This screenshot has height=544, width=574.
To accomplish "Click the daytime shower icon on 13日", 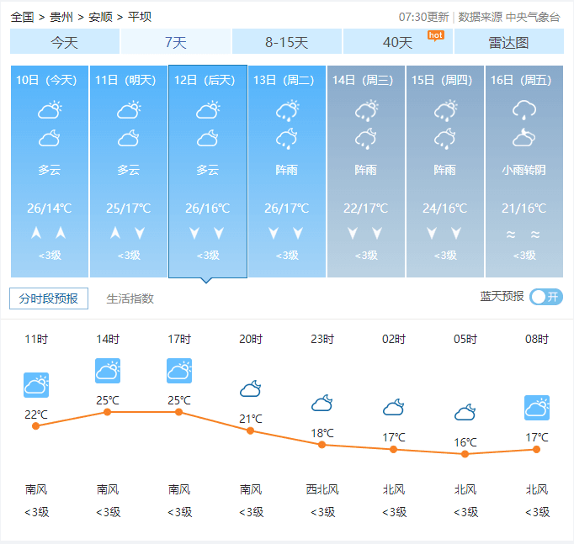I will coord(287,110).
